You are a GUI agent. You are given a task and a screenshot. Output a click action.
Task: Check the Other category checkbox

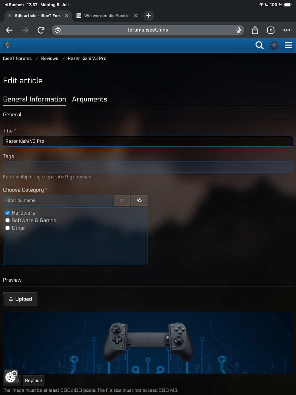pos(8,228)
